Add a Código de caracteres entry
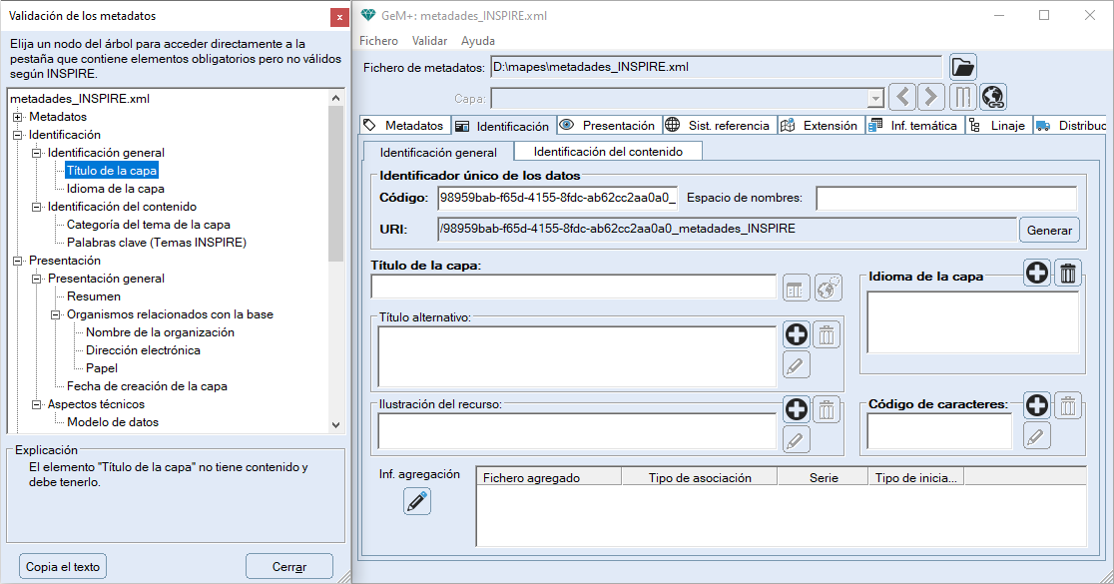 point(1037,404)
